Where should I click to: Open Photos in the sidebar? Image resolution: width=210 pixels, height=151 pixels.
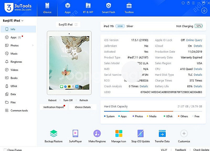(18, 45)
